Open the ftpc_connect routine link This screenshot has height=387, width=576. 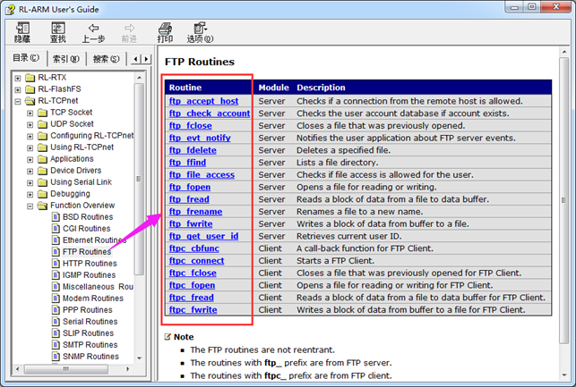pos(196,260)
